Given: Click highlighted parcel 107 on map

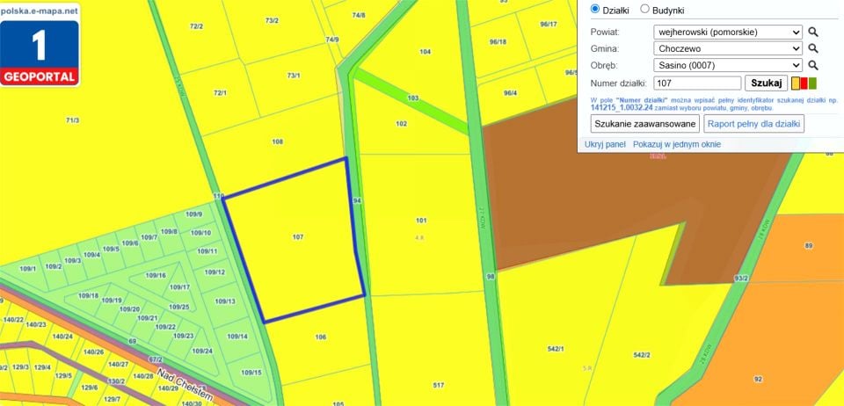Looking at the screenshot, I should click(298, 237).
